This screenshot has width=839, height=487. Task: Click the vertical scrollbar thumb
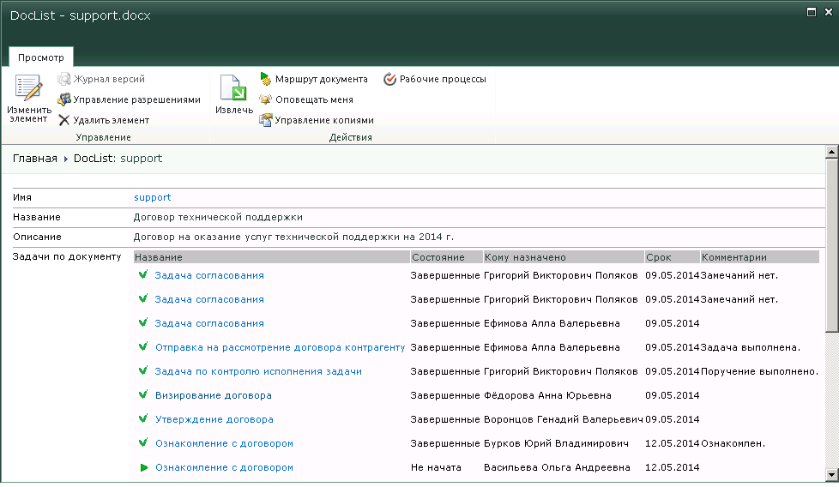coord(831,246)
